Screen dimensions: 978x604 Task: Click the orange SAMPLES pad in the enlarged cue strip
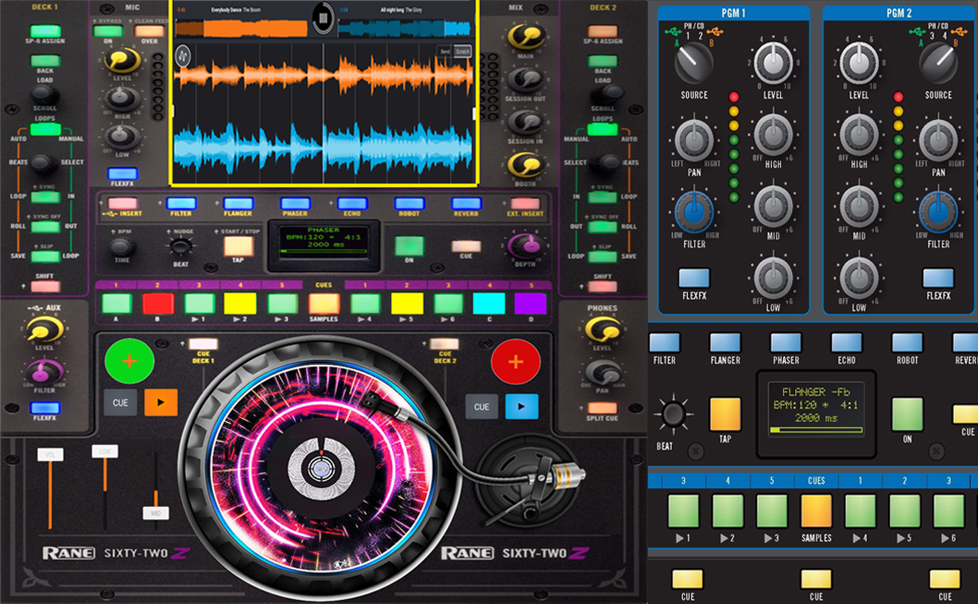point(817,511)
